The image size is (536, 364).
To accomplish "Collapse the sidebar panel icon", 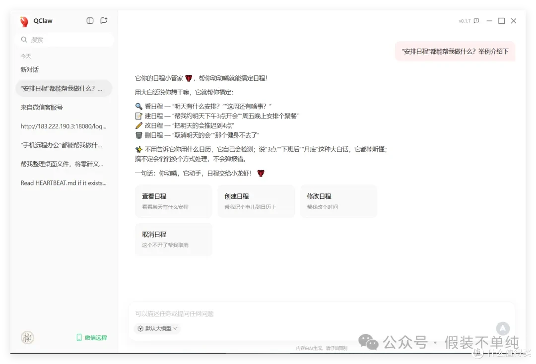I will click(90, 21).
